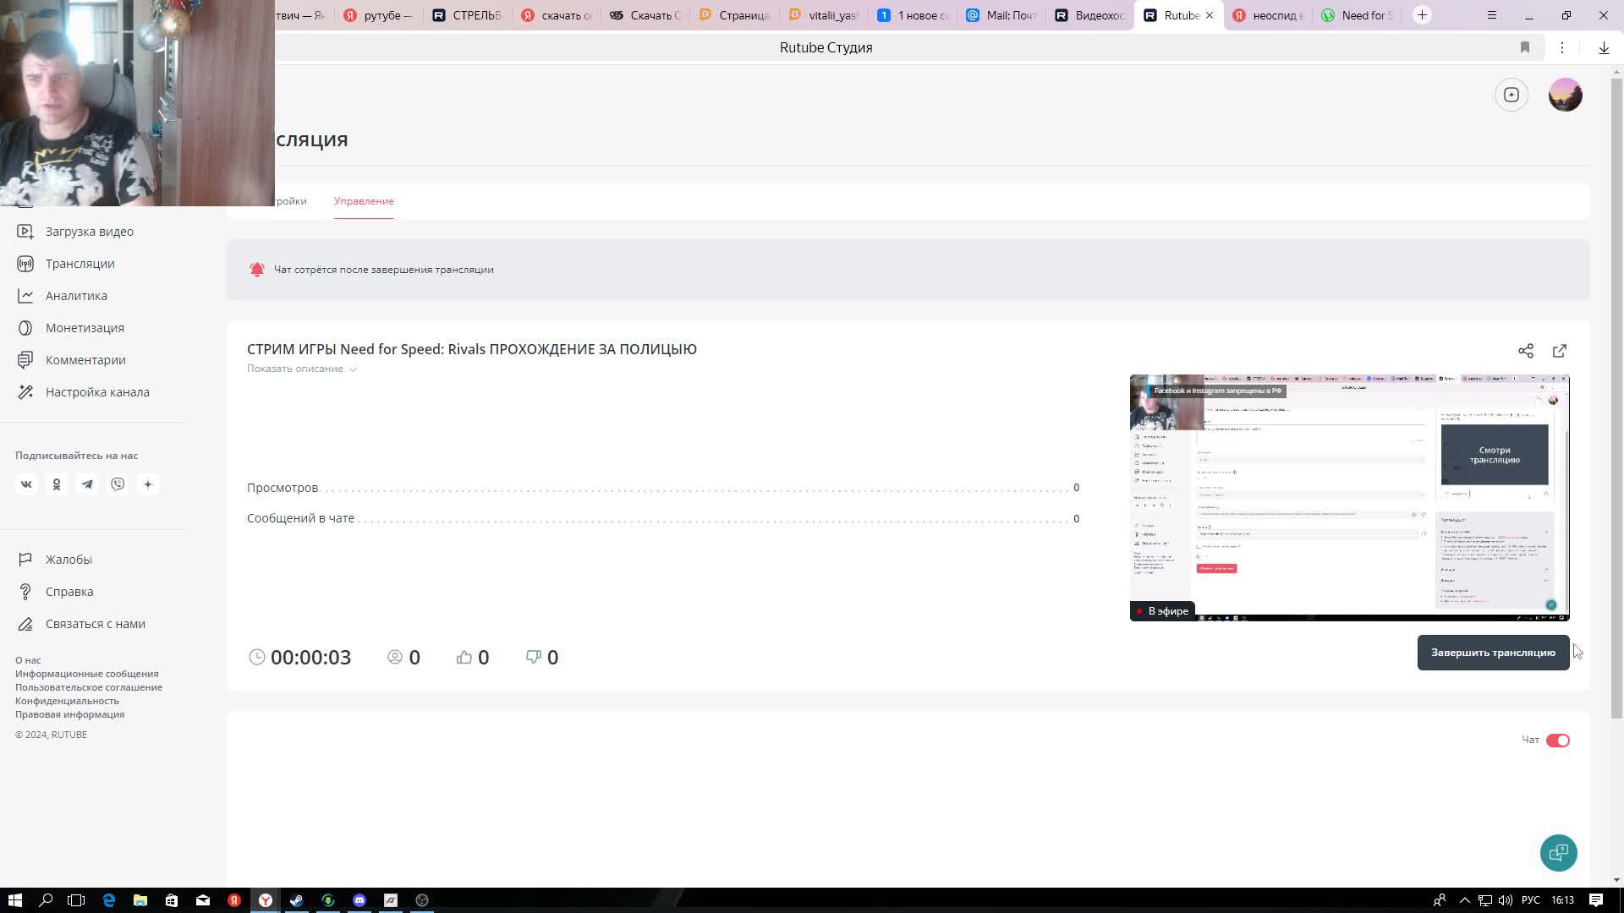
Task: Click the browser bookmark icon
Action: pos(1525,47)
